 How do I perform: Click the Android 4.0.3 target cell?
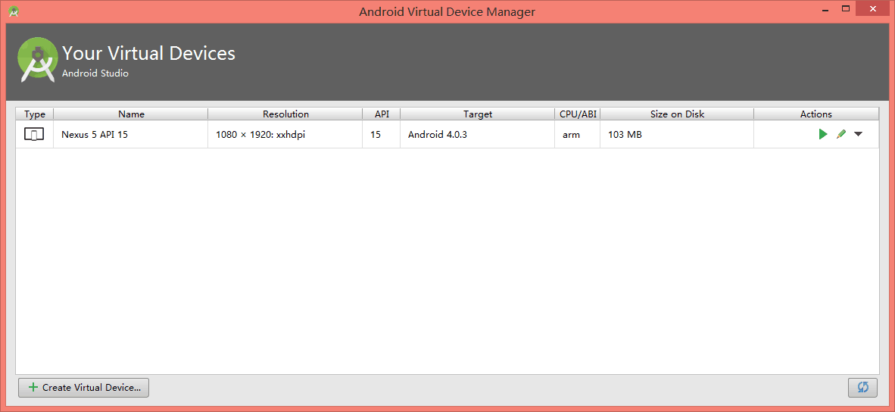[x=477, y=135]
